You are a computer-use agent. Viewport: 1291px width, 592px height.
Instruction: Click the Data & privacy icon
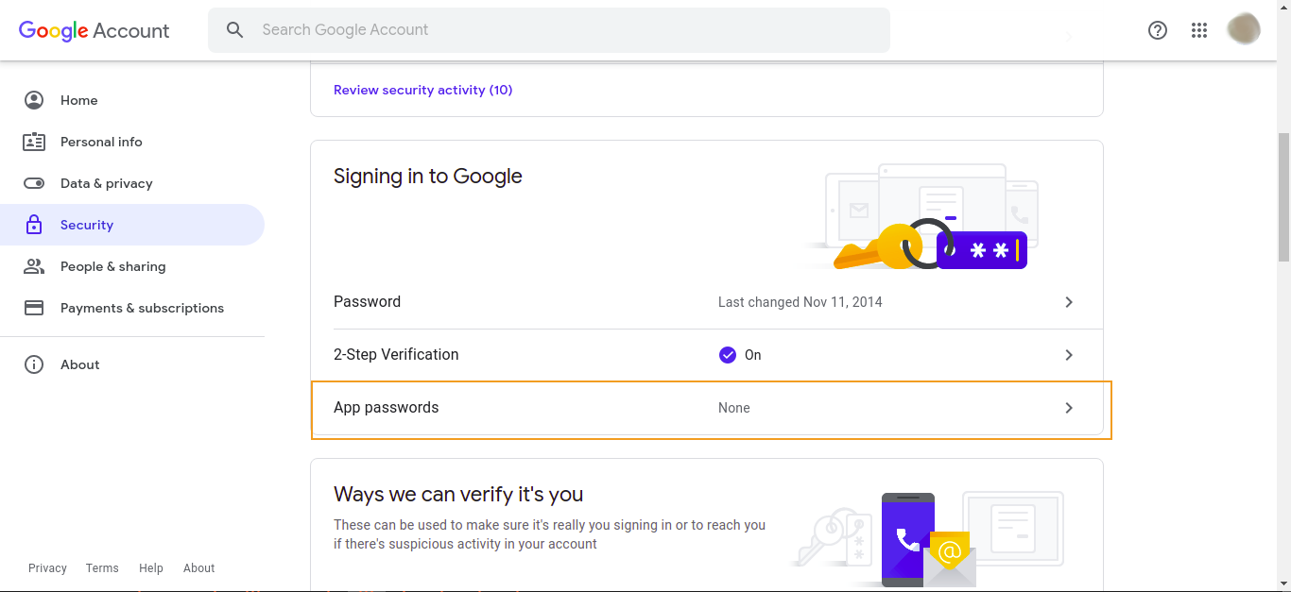[34, 183]
